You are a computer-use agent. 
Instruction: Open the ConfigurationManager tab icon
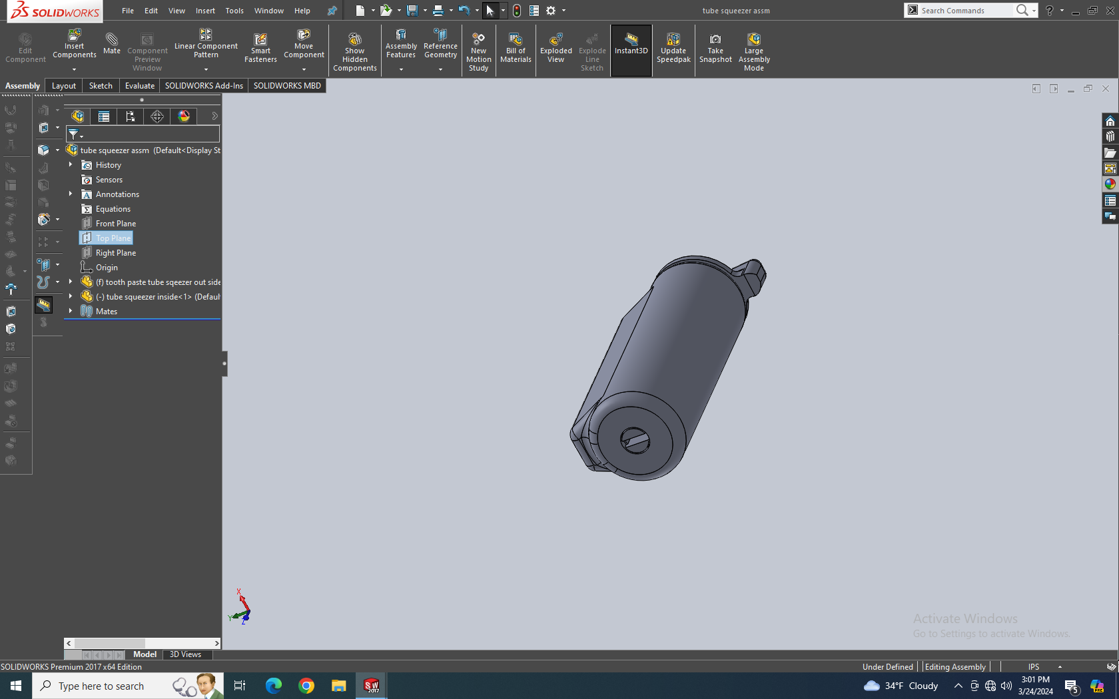[131, 116]
